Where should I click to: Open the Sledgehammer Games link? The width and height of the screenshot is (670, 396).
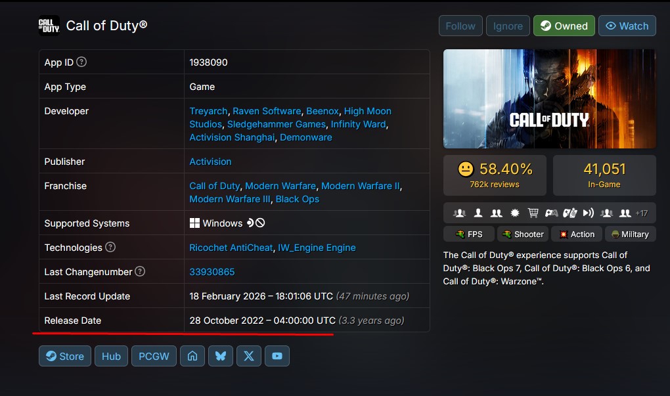tap(277, 124)
